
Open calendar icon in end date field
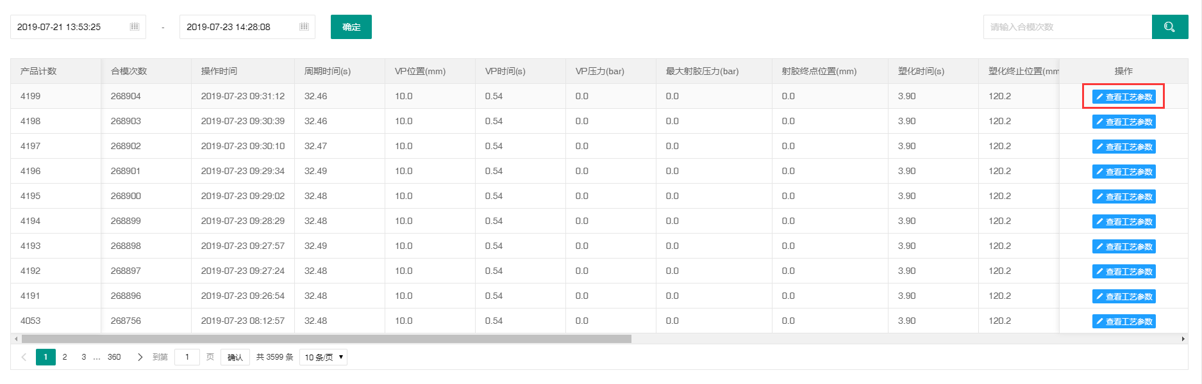pos(304,27)
